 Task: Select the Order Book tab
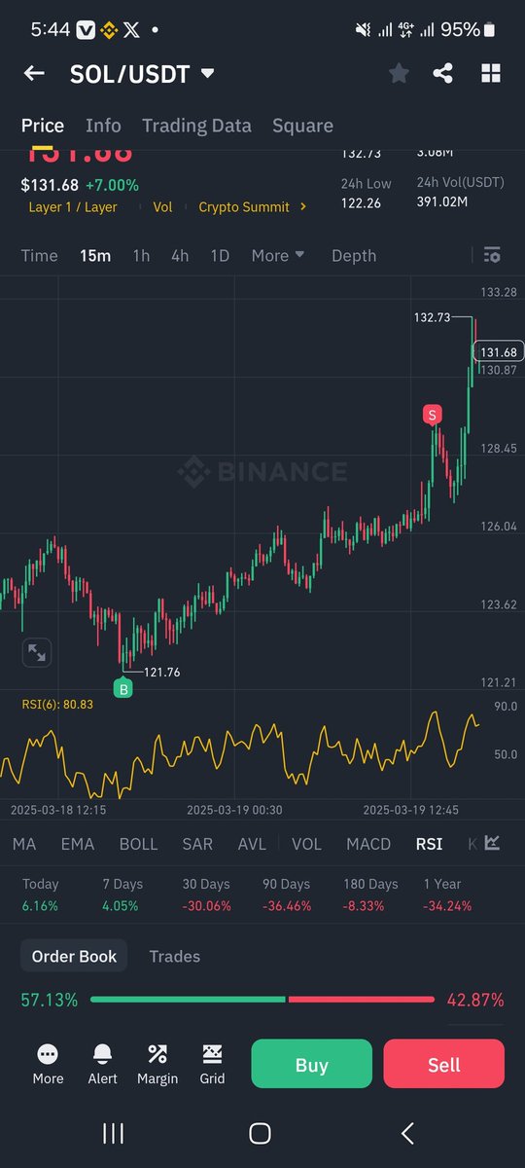click(x=74, y=956)
